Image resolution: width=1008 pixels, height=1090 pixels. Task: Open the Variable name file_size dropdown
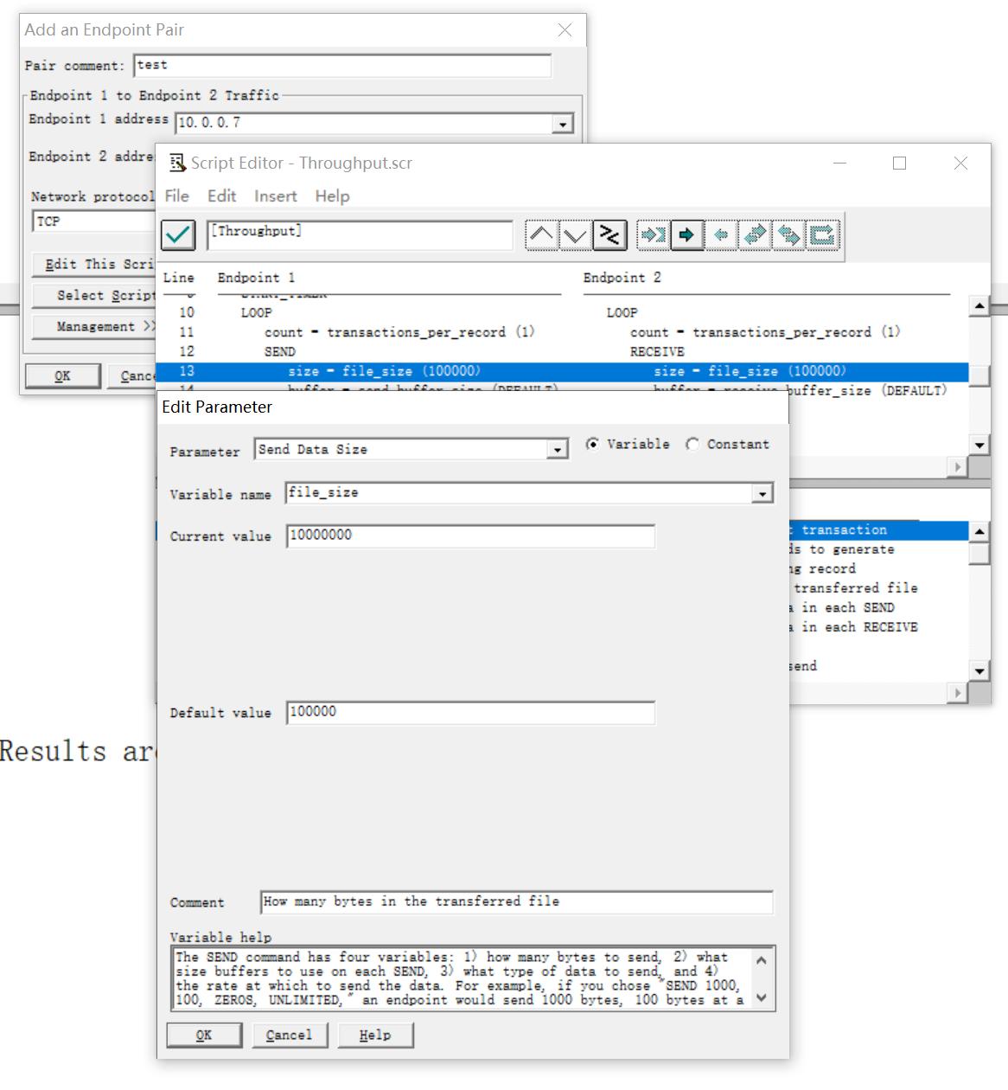(762, 494)
